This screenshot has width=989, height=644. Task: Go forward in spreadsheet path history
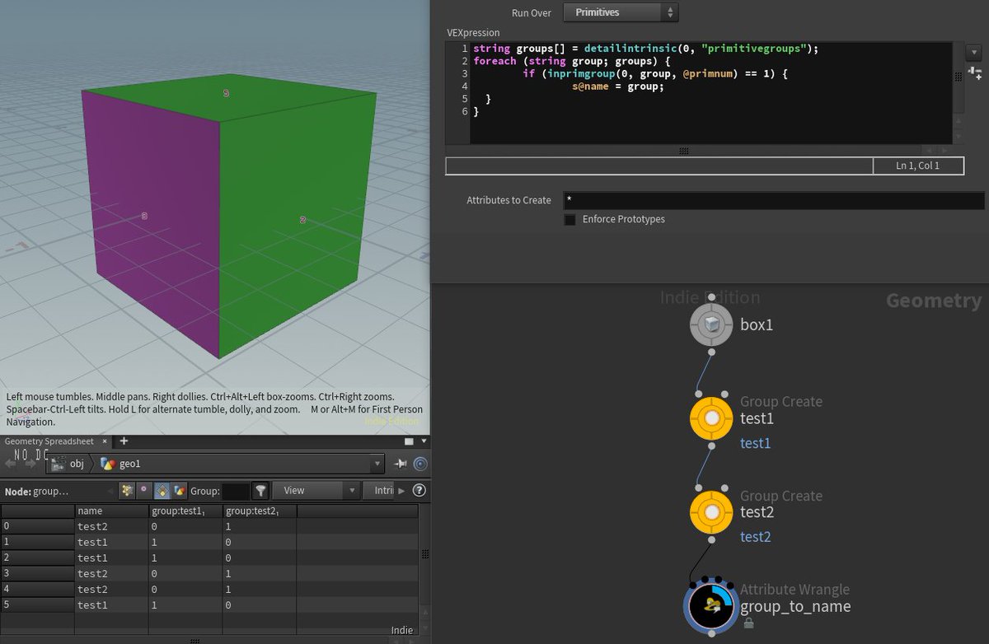tap(30, 464)
